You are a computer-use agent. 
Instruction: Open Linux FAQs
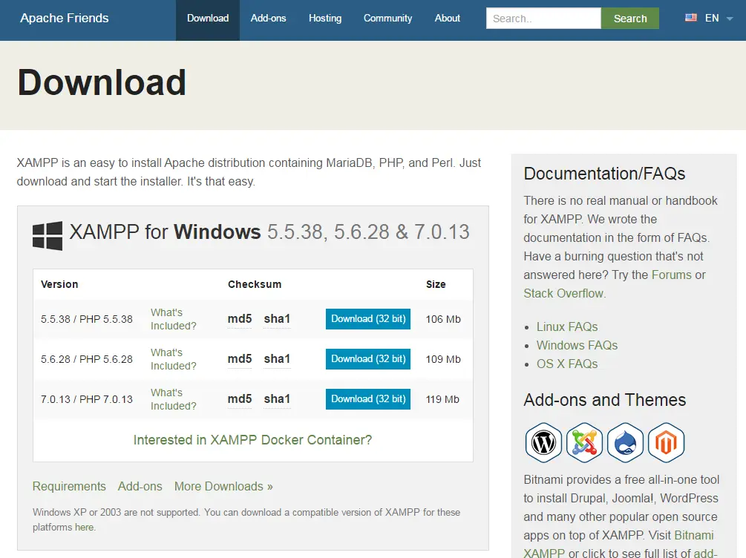(567, 326)
